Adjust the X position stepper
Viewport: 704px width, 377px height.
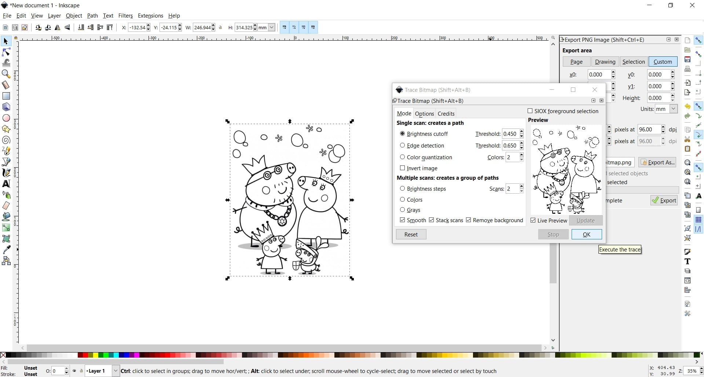tap(148, 27)
